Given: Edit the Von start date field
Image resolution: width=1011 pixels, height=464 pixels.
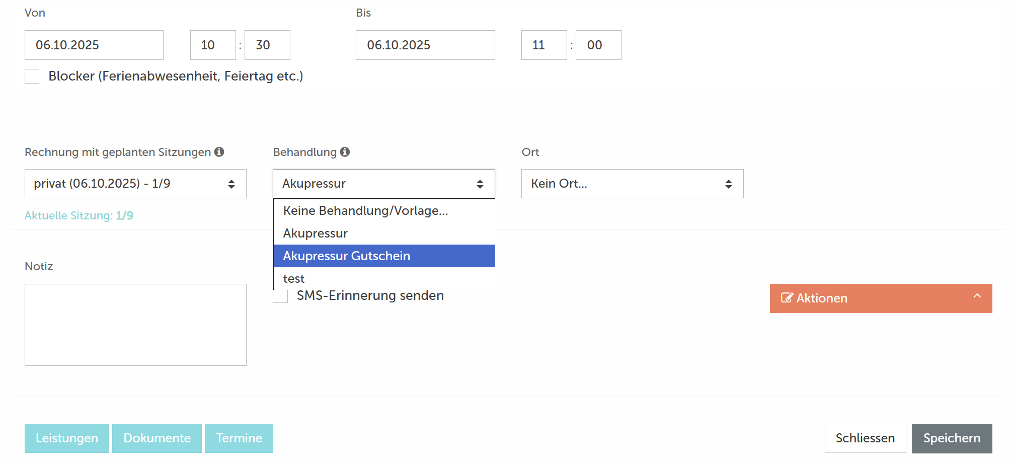Looking at the screenshot, I should 94,45.
